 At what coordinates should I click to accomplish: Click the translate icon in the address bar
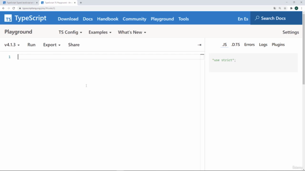[x=274, y=8]
